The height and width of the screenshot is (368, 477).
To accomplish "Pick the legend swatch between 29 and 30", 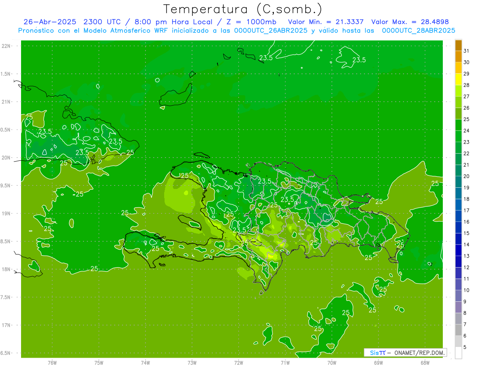I will click(459, 68).
